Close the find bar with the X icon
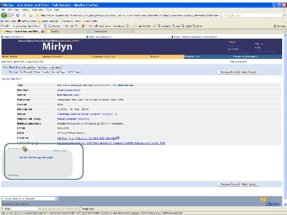The height and width of the screenshot is (215, 287). point(3,209)
